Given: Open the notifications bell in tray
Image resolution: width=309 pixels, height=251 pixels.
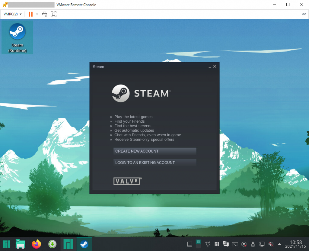Looking at the screenshot, I should tap(208, 244).
